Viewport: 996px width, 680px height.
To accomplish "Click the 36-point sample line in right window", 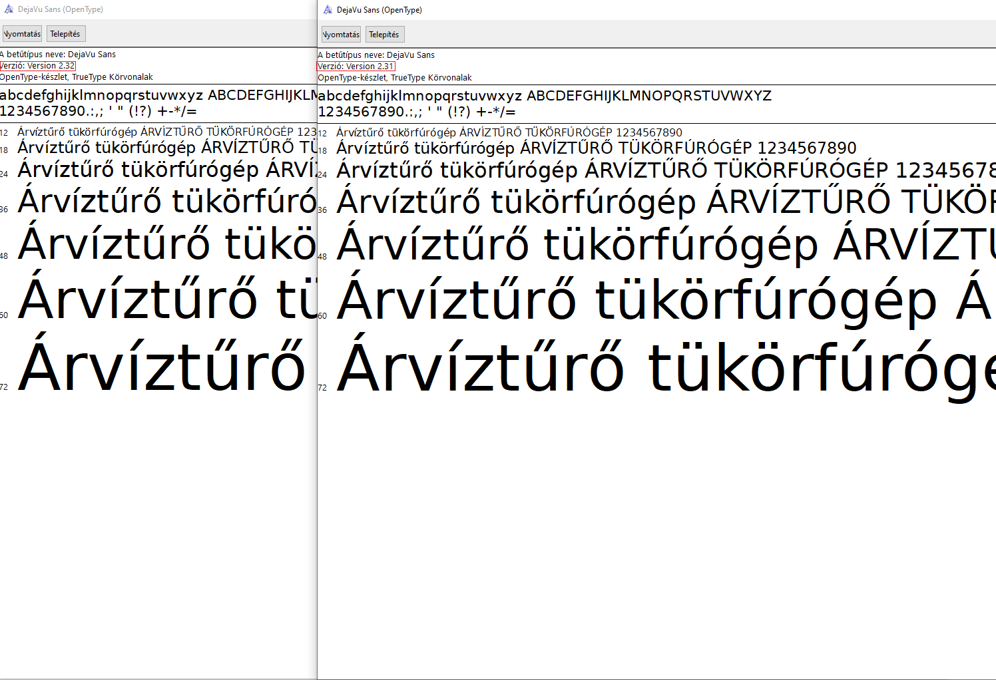I will pos(666,202).
